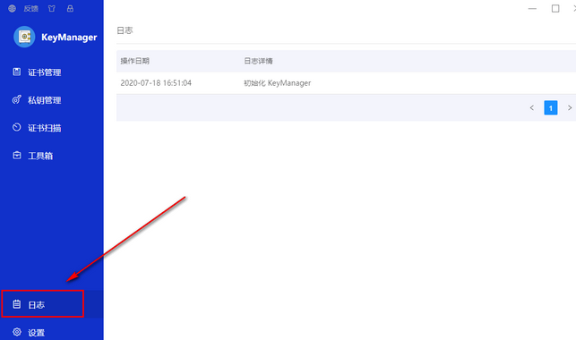Open the 反馈 feedback link
The height and width of the screenshot is (340, 576).
31,8
